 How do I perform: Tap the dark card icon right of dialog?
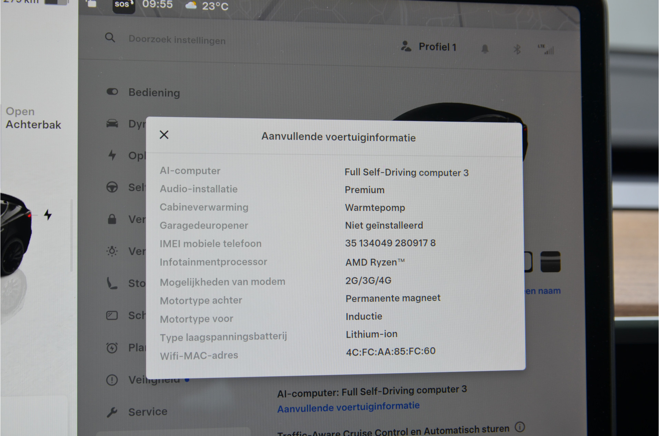click(x=550, y=261)
